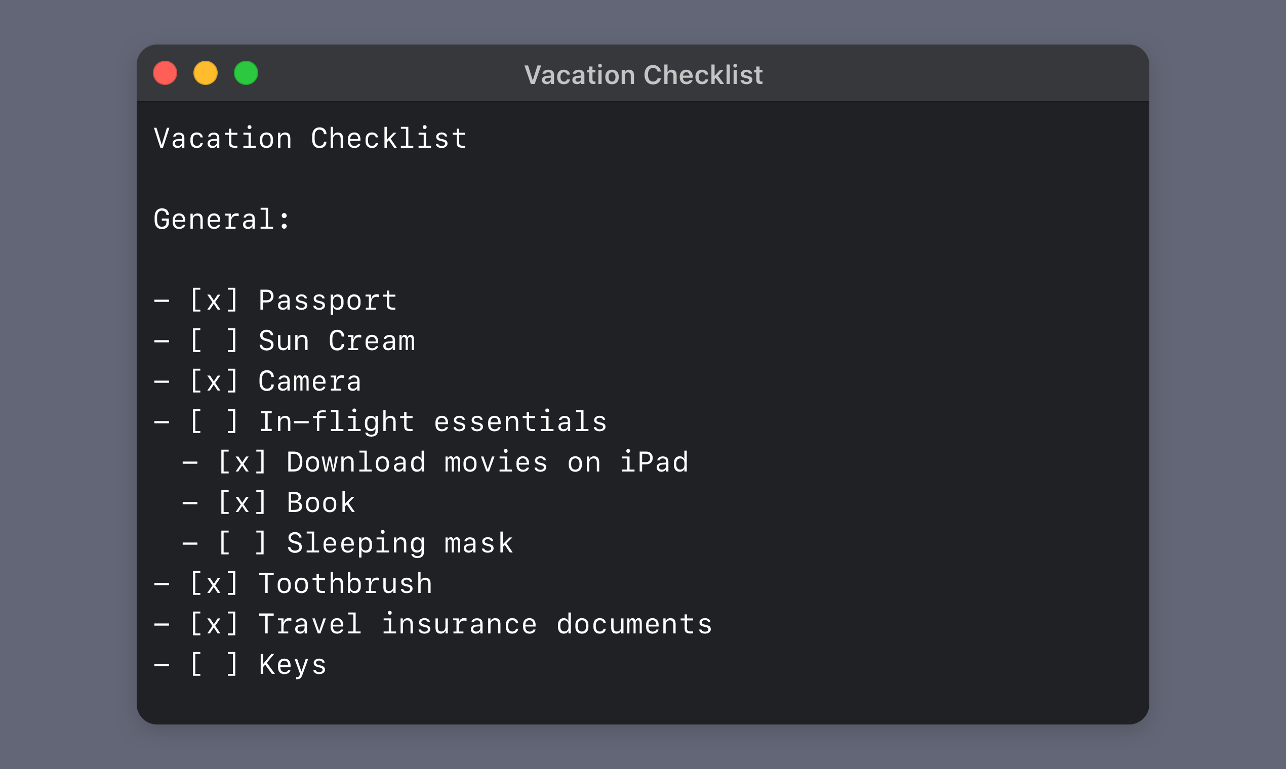Click the yellow minimize window button
The image size is (1286, 769).
tap(206, 73)
